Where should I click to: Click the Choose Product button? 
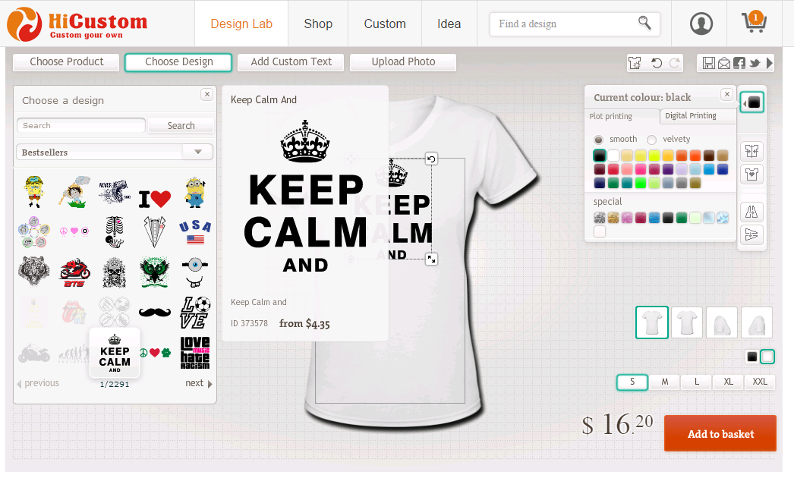(66, 61)
